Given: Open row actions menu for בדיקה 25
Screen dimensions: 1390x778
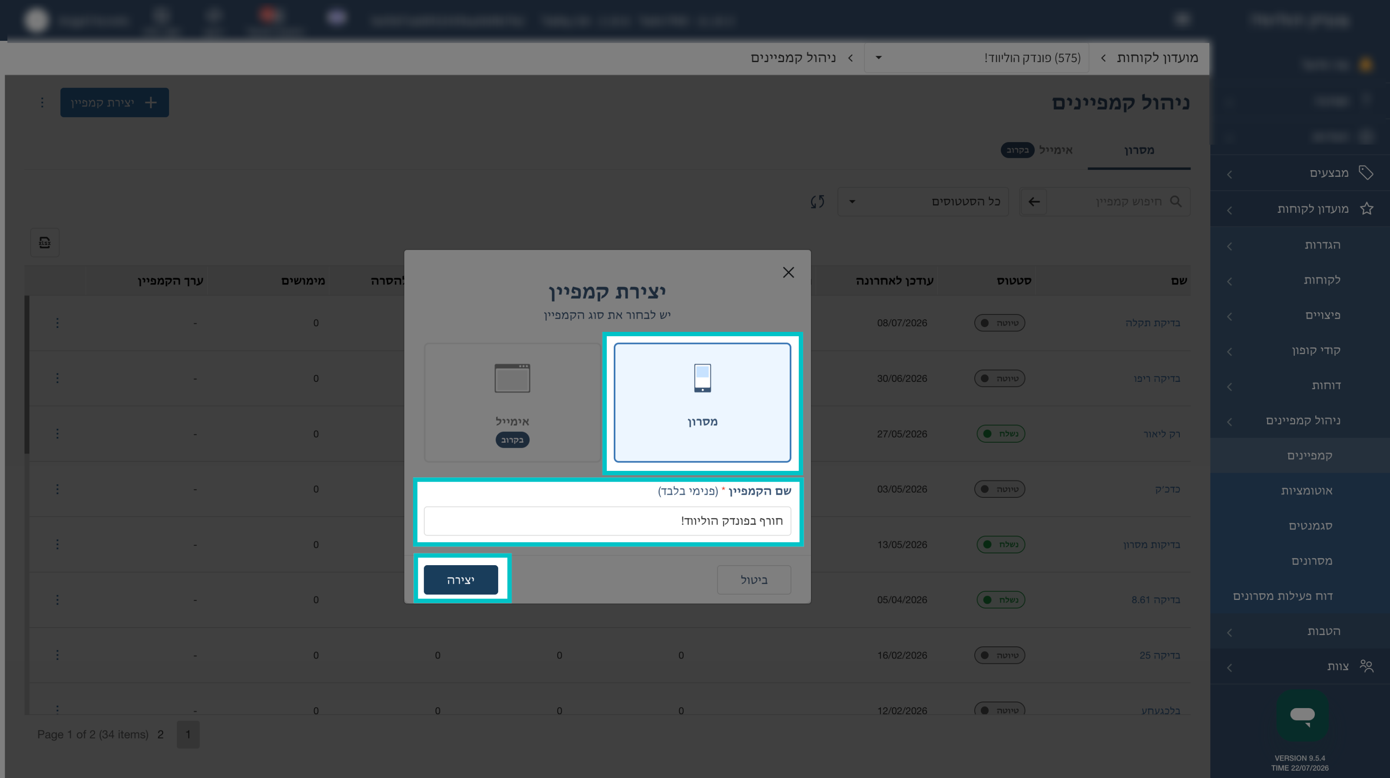Looking at the screenshot, I should click(57, 655).
